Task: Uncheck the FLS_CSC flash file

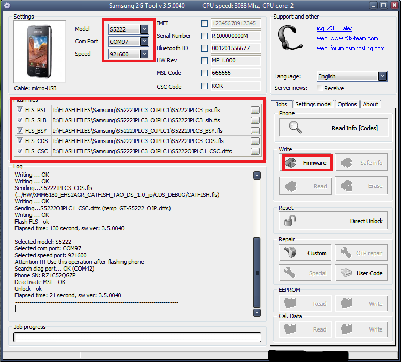Action: (x=20, y=151)
